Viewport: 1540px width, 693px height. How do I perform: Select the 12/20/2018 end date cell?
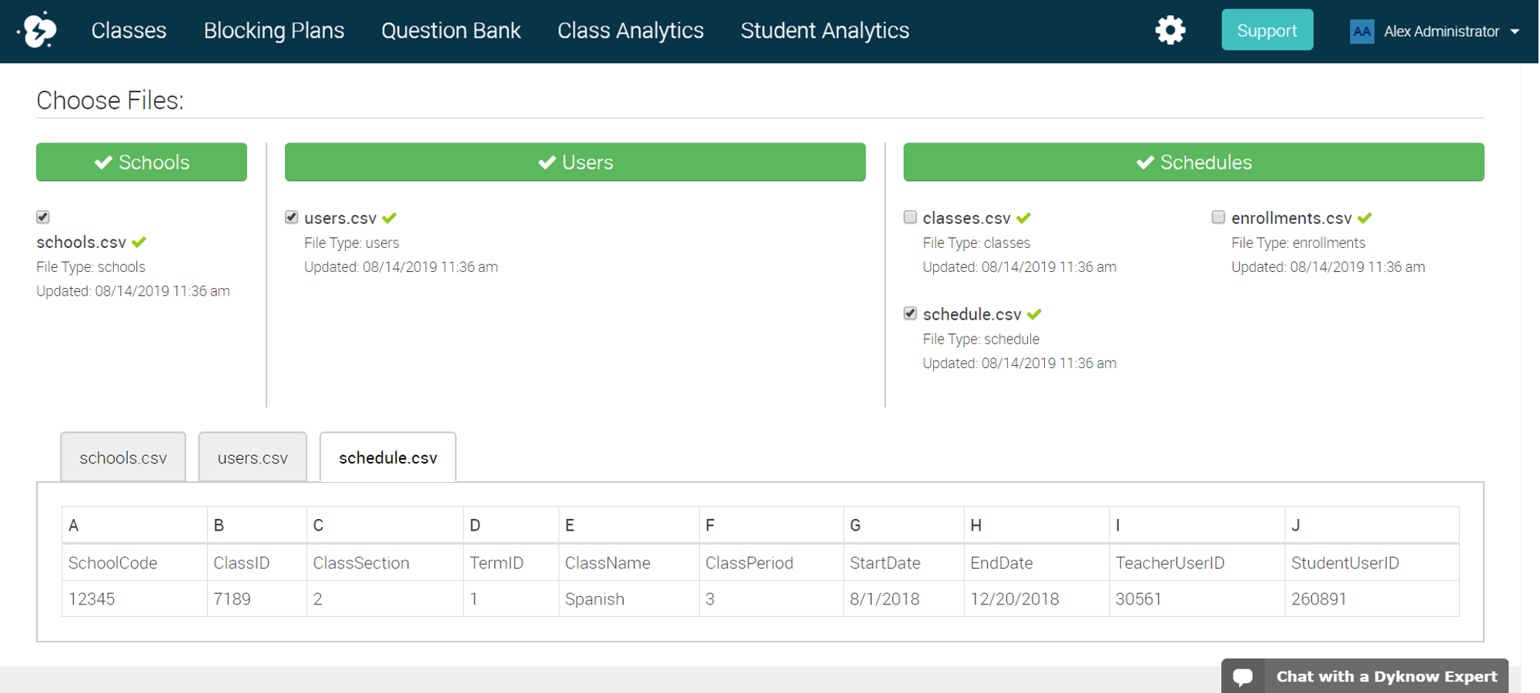click(1036, 599)
